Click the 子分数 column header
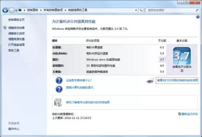Viewport: 202px width, 137px height. [x=162, y=41]
